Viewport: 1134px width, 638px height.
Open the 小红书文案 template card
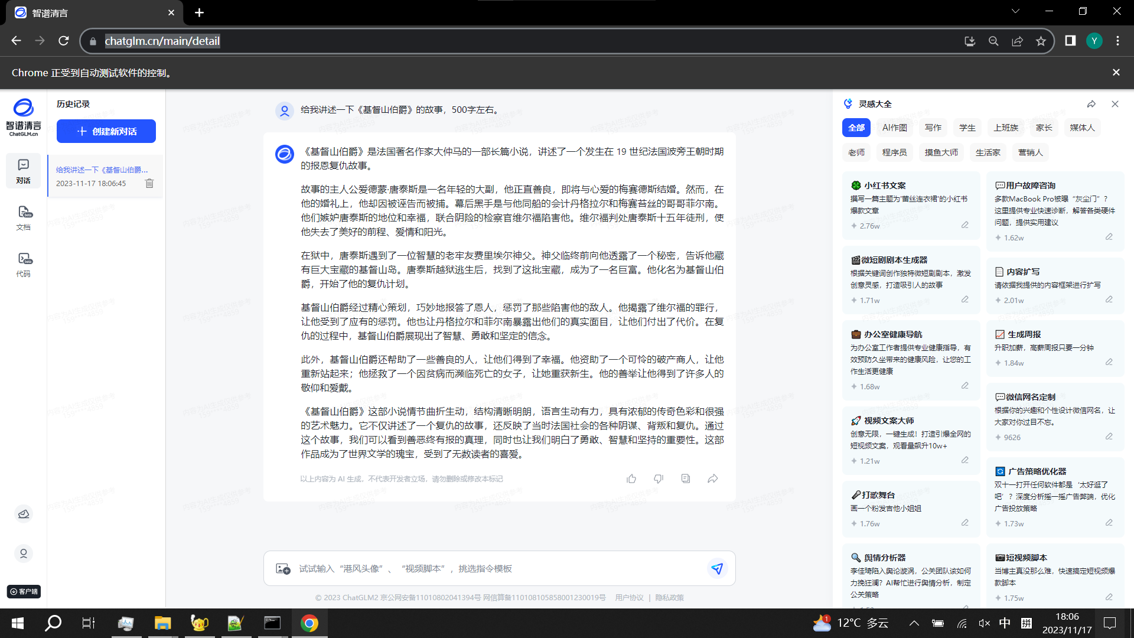coord(911,205)
